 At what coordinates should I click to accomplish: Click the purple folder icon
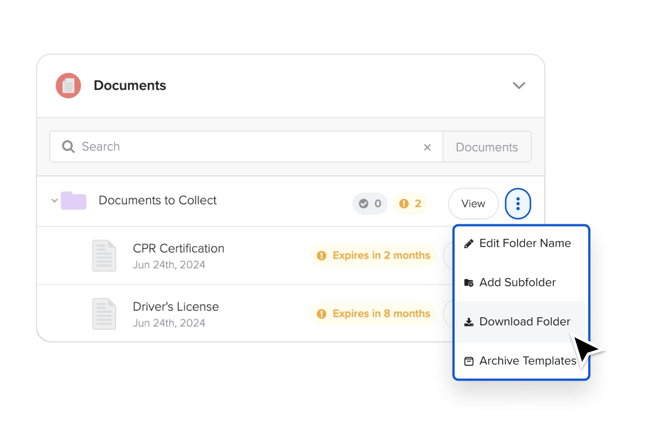coord(73,201)
